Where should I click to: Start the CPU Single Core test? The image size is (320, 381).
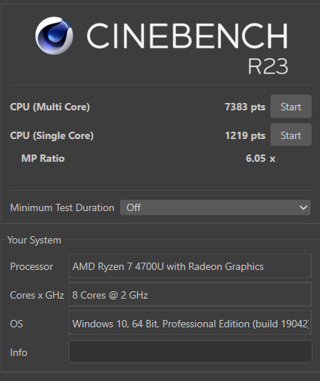tap(291, 135)
